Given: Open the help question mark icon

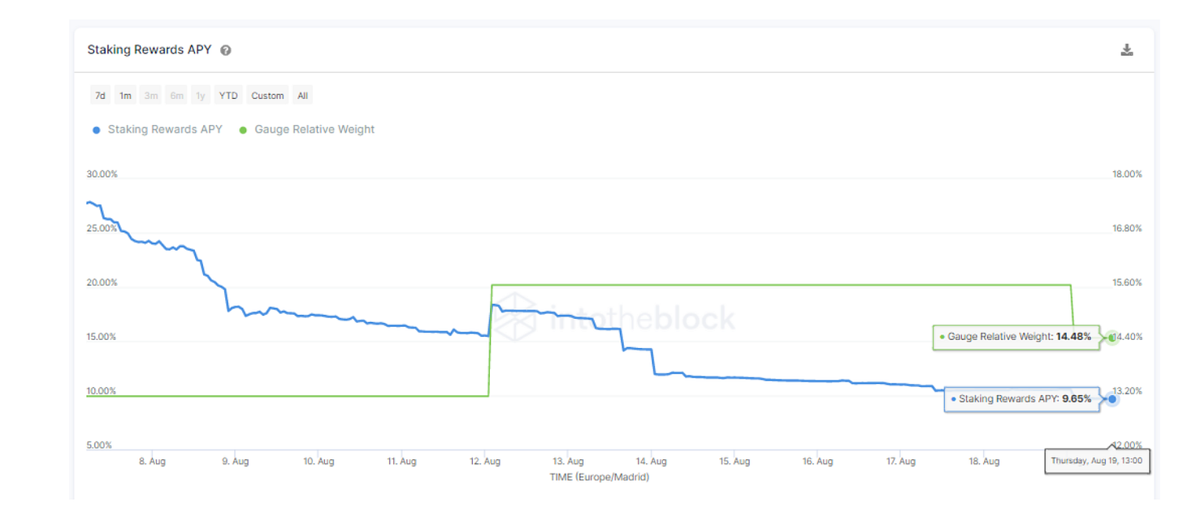Looking at the screenshot, I should (x=226, y=50).
